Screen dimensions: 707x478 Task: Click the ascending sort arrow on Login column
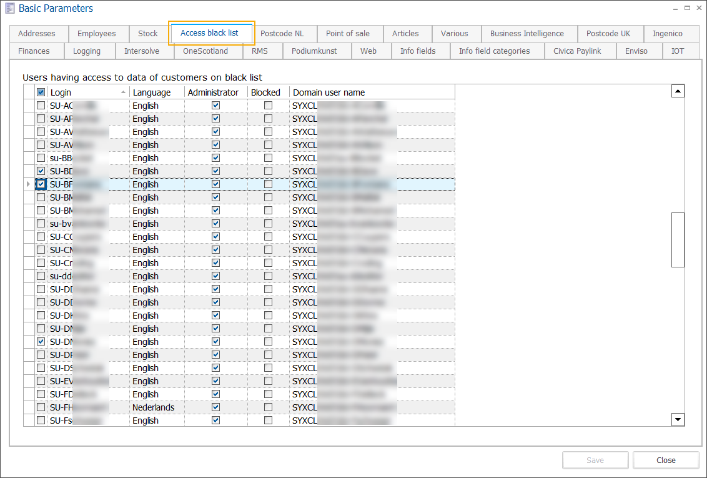pos(123,91)
